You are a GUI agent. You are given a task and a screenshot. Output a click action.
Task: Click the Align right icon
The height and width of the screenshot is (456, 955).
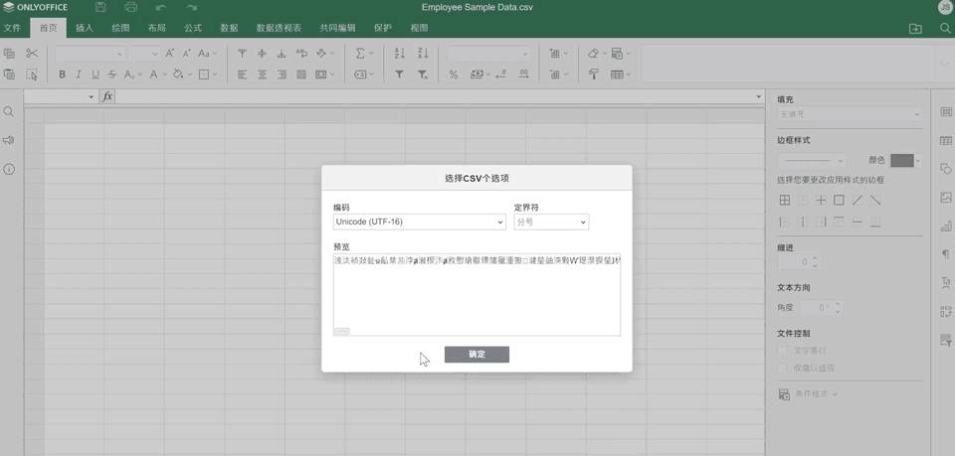[282, 75]
